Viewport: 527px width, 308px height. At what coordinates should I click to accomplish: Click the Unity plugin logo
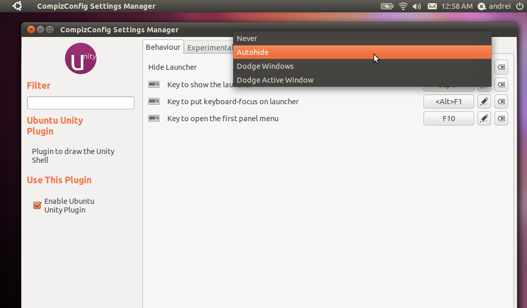(x=81, y=59)
